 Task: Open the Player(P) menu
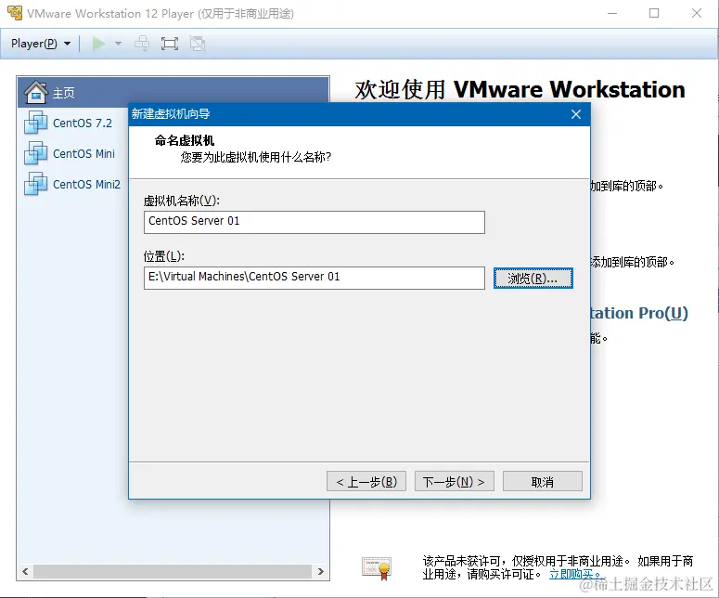pos(41,44)
